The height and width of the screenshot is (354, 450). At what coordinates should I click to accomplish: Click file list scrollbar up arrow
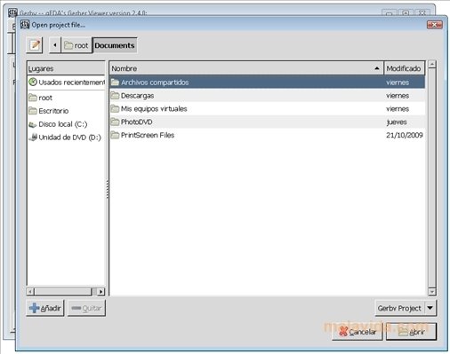coord(432,64)
